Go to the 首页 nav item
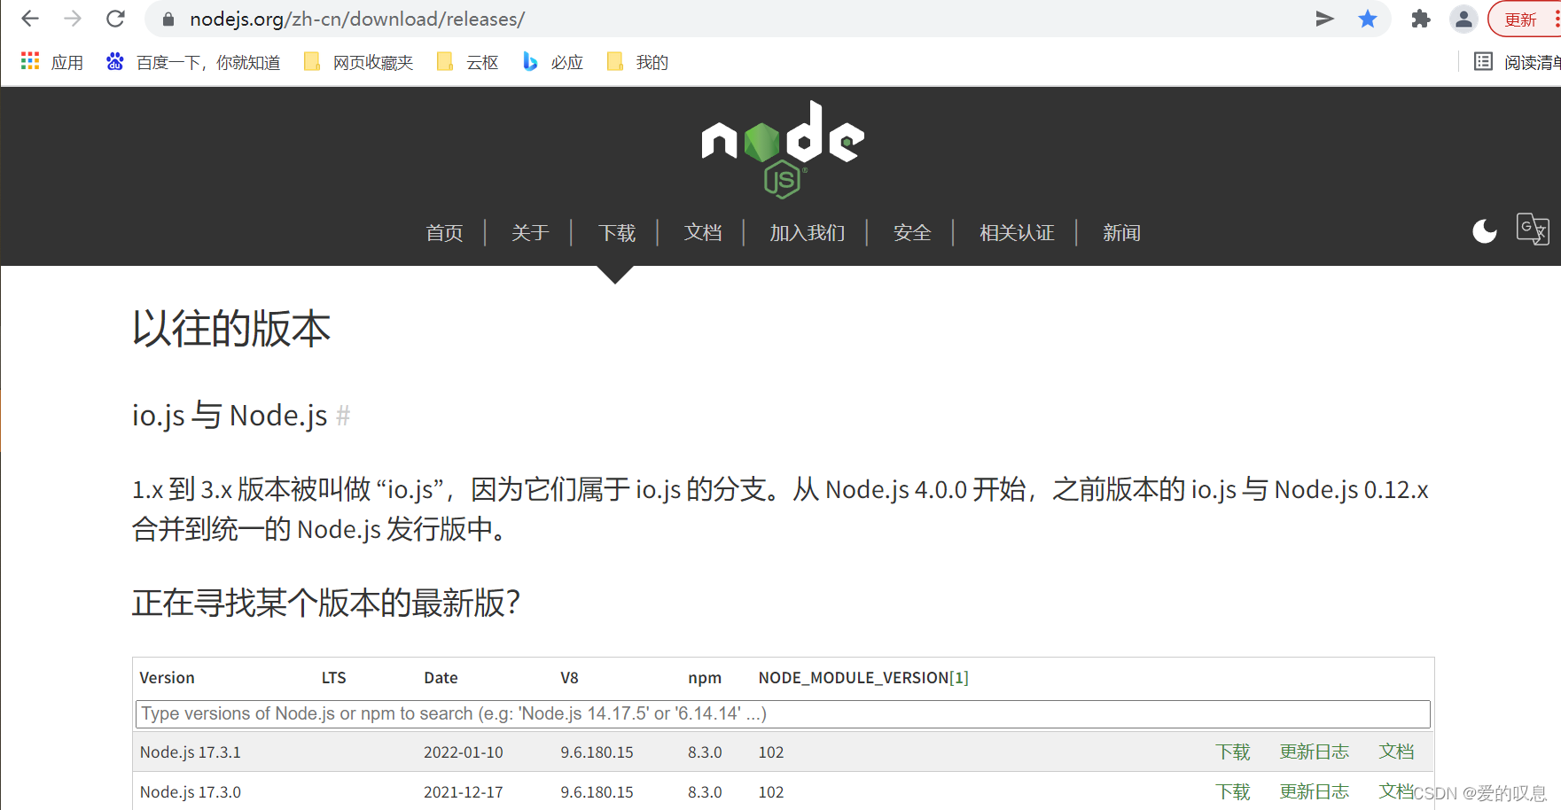The image size is (1561, 810). point(444,233)
